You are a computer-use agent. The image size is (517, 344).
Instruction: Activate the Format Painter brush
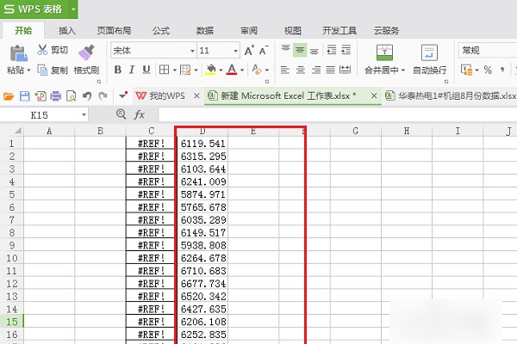tap(86, 52)
